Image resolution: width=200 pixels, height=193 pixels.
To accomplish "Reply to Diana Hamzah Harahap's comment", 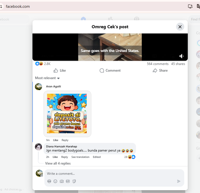I will (64, 157).
